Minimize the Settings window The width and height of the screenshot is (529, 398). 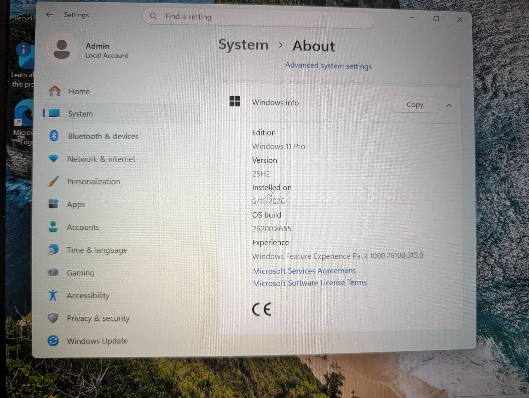pos(412,18)
